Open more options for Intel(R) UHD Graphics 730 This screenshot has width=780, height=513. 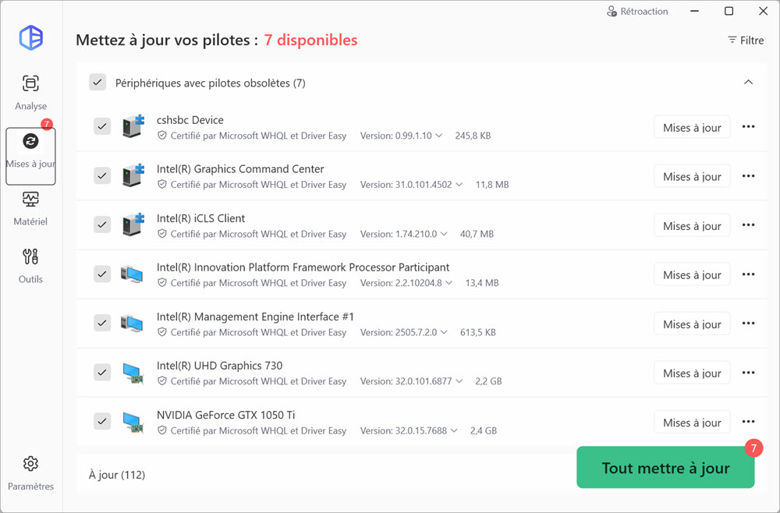[748, 373]
